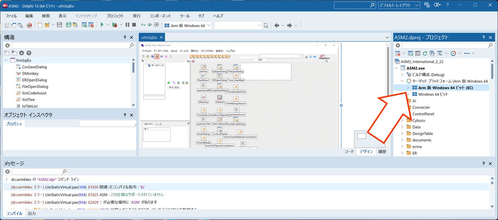
Task: Click the save desktop layout icon in title bar
Action: pos(428,5)
